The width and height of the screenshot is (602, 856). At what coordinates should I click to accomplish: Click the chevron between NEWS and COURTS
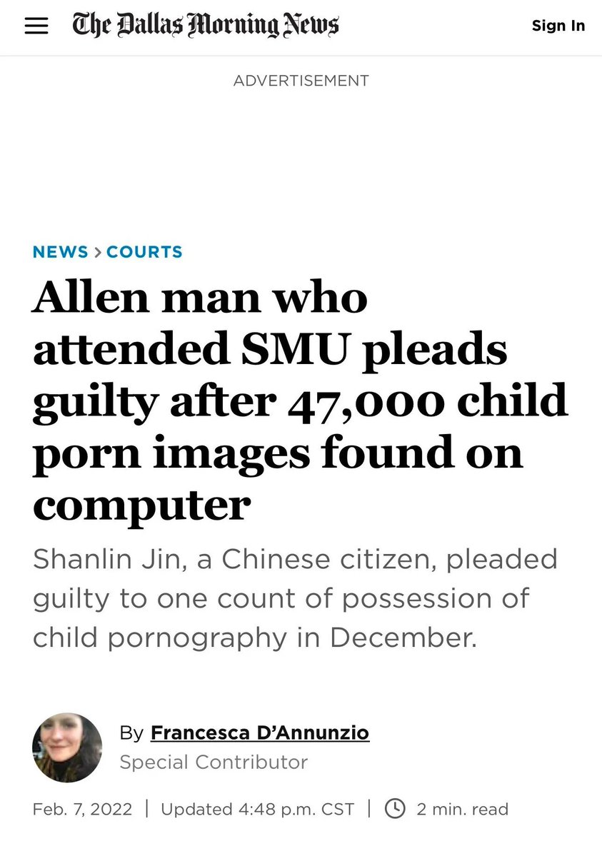click(x=97, y=252)
